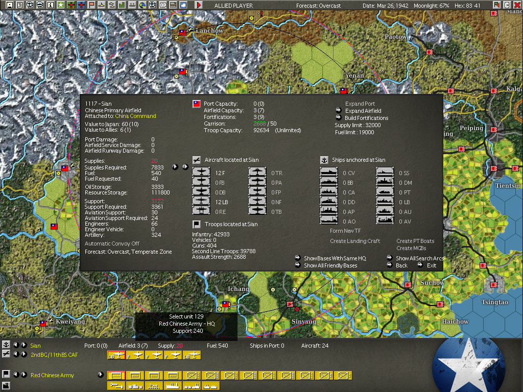The width and height of the screenshot is (523, 392).
Task: Show next air unit after 2ndBG/11thBS CAF
Action: click(23, 354)
